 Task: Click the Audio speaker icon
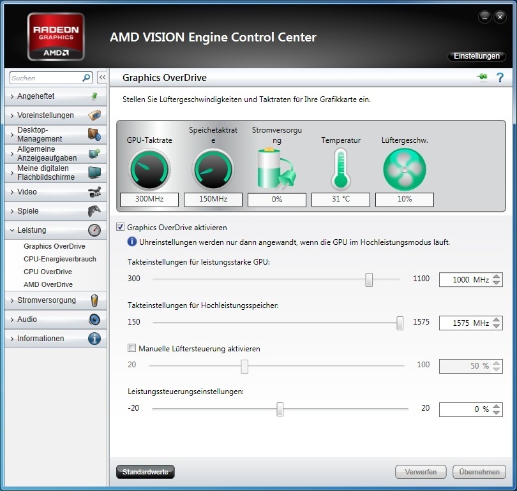click(94, 319)
